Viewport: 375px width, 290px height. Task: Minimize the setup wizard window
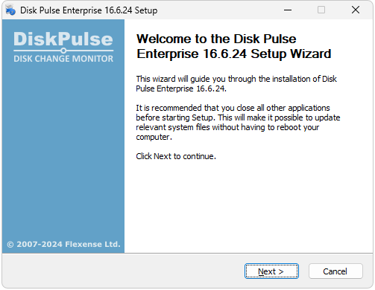click(x=288, y=10)
